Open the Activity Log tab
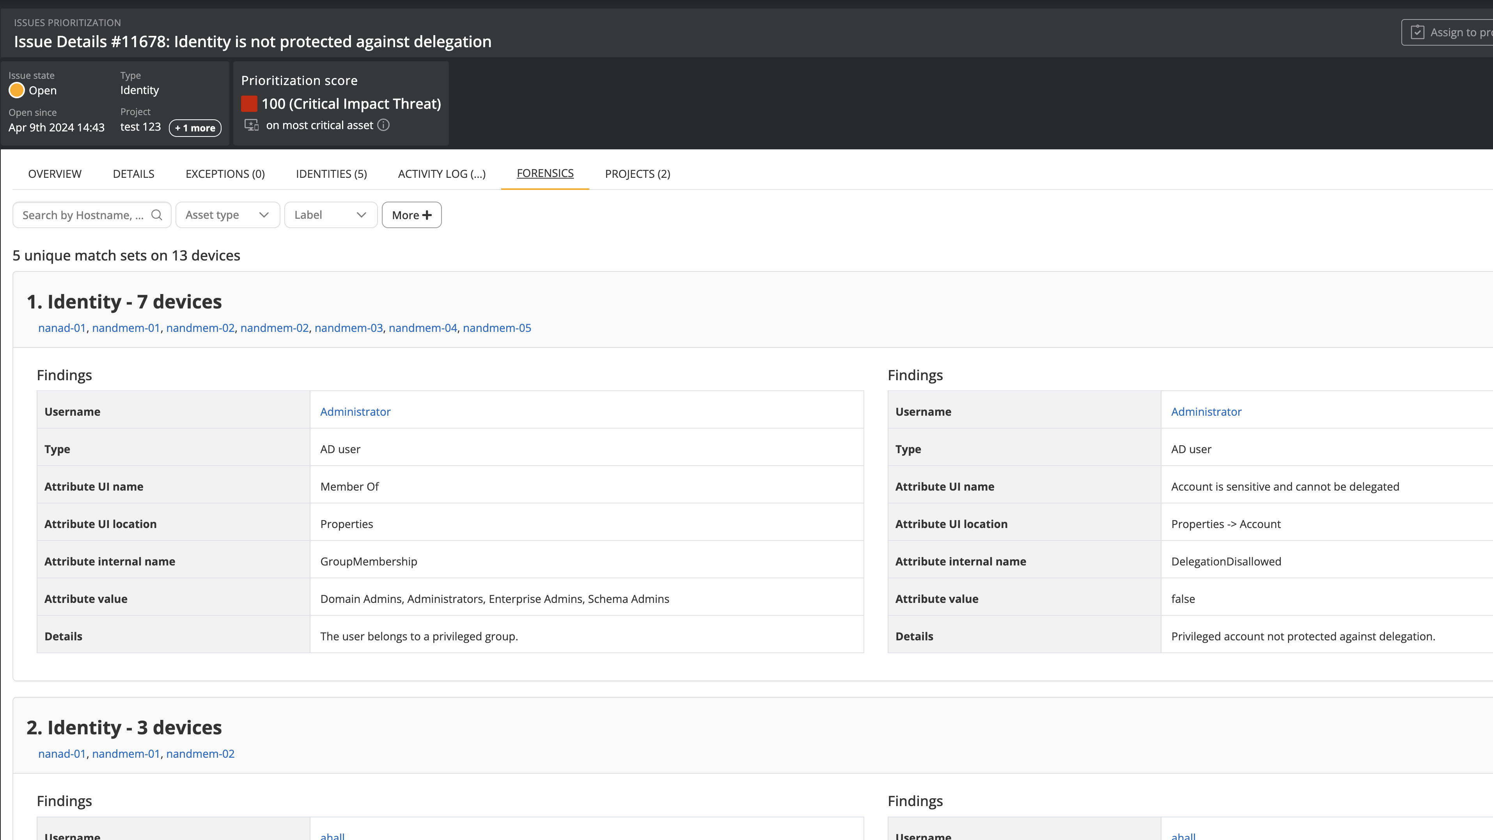This screenshot has width=1493, height=840. tap(442, 174)
